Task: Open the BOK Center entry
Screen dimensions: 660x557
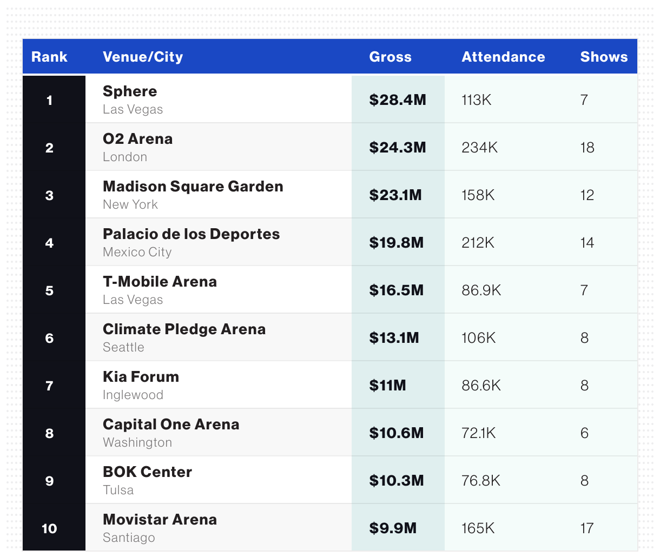Action: [147, 472]
